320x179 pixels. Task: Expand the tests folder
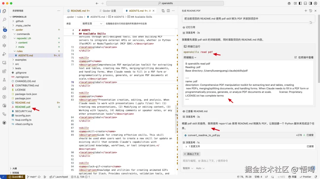[18, 68]
